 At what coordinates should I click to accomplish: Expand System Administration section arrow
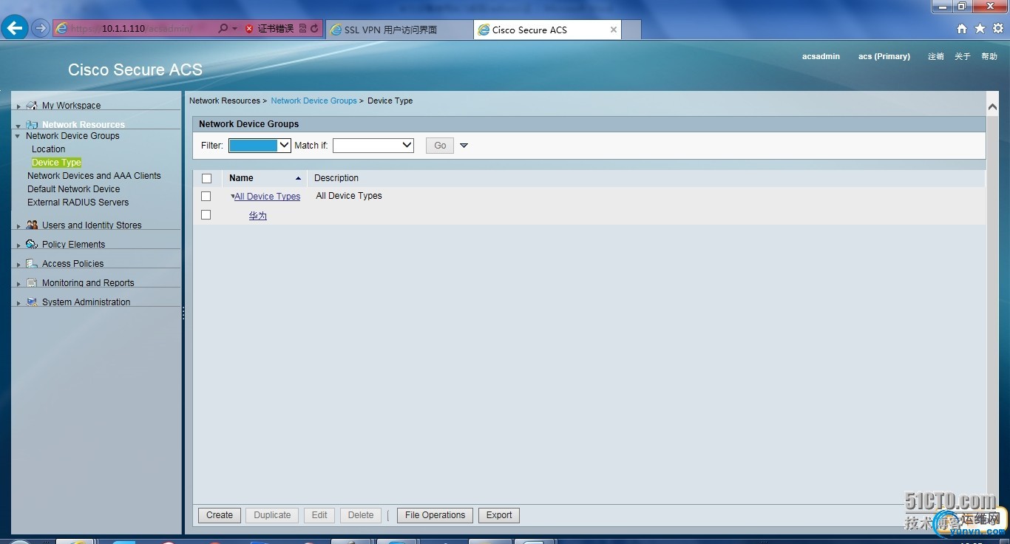tap(18, 302)
